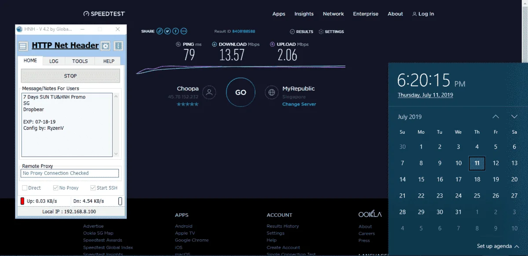Click the HNH app icon in title bar

[19, 29]
